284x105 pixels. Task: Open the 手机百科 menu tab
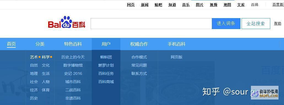point(177,44)
